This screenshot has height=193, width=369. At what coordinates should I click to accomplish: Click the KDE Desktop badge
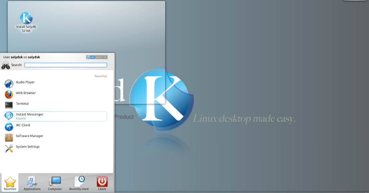97,57
